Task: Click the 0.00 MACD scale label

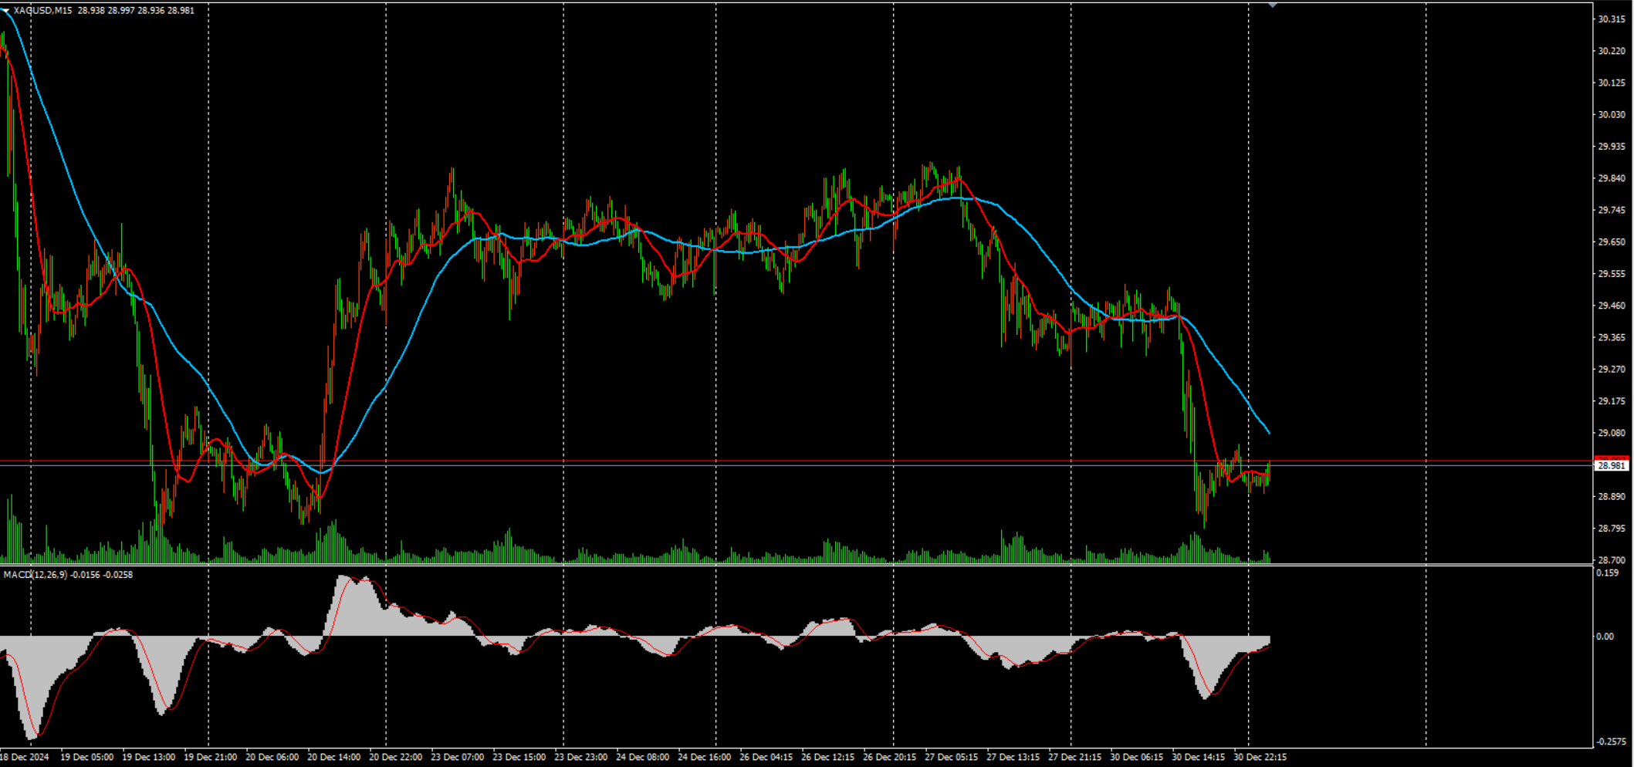Action: [x=1605, y=637]
